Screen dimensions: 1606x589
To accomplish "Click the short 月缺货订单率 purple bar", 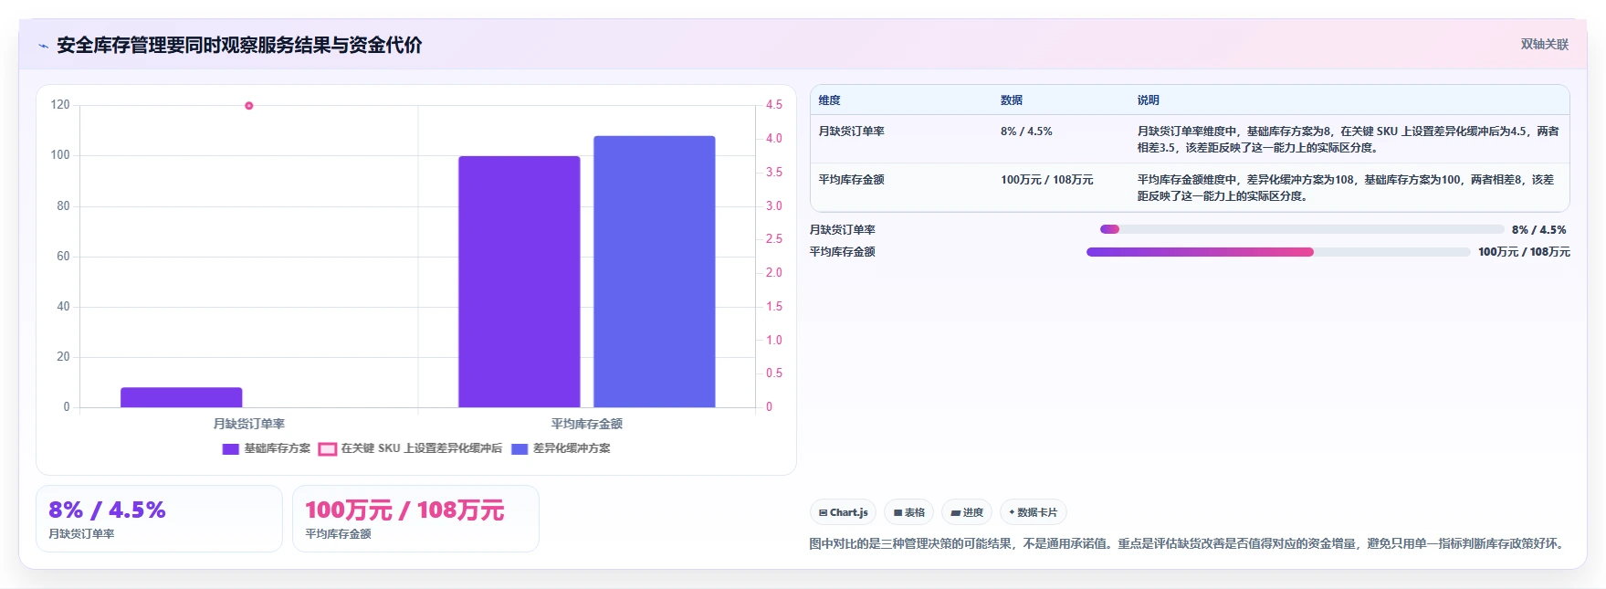I will pyautogui.click(x=182, y=397).
